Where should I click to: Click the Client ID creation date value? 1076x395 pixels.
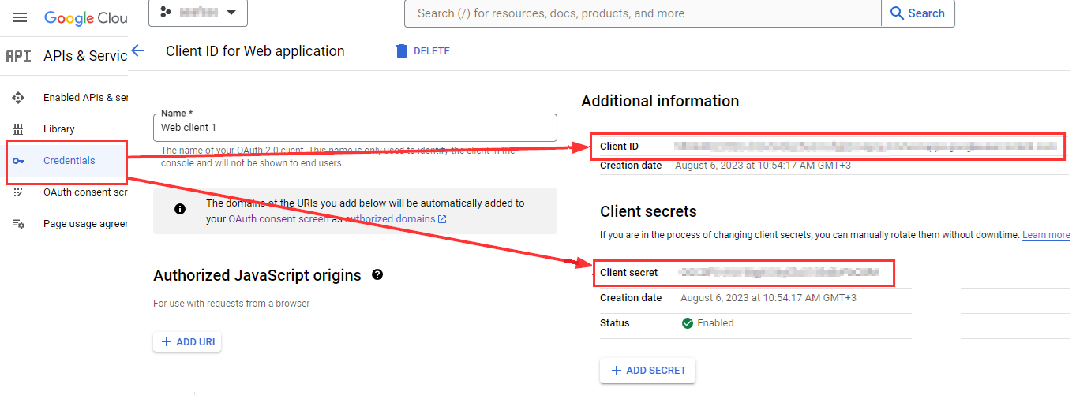tap(763, 166)
